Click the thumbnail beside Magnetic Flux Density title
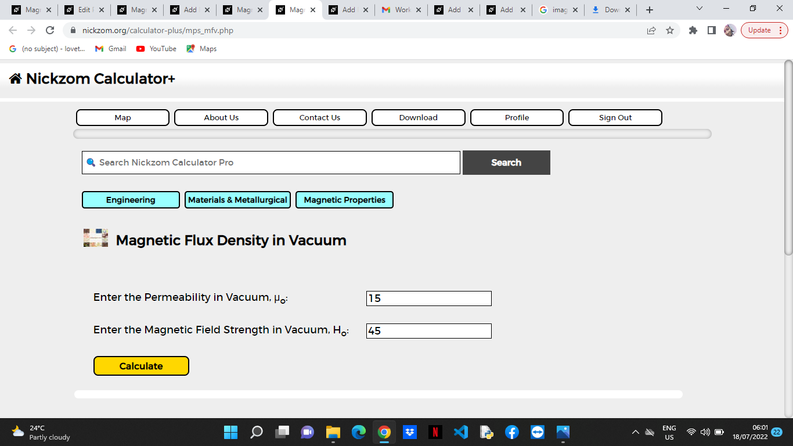Viewport: 793px width, 446px height. point(96,238)
